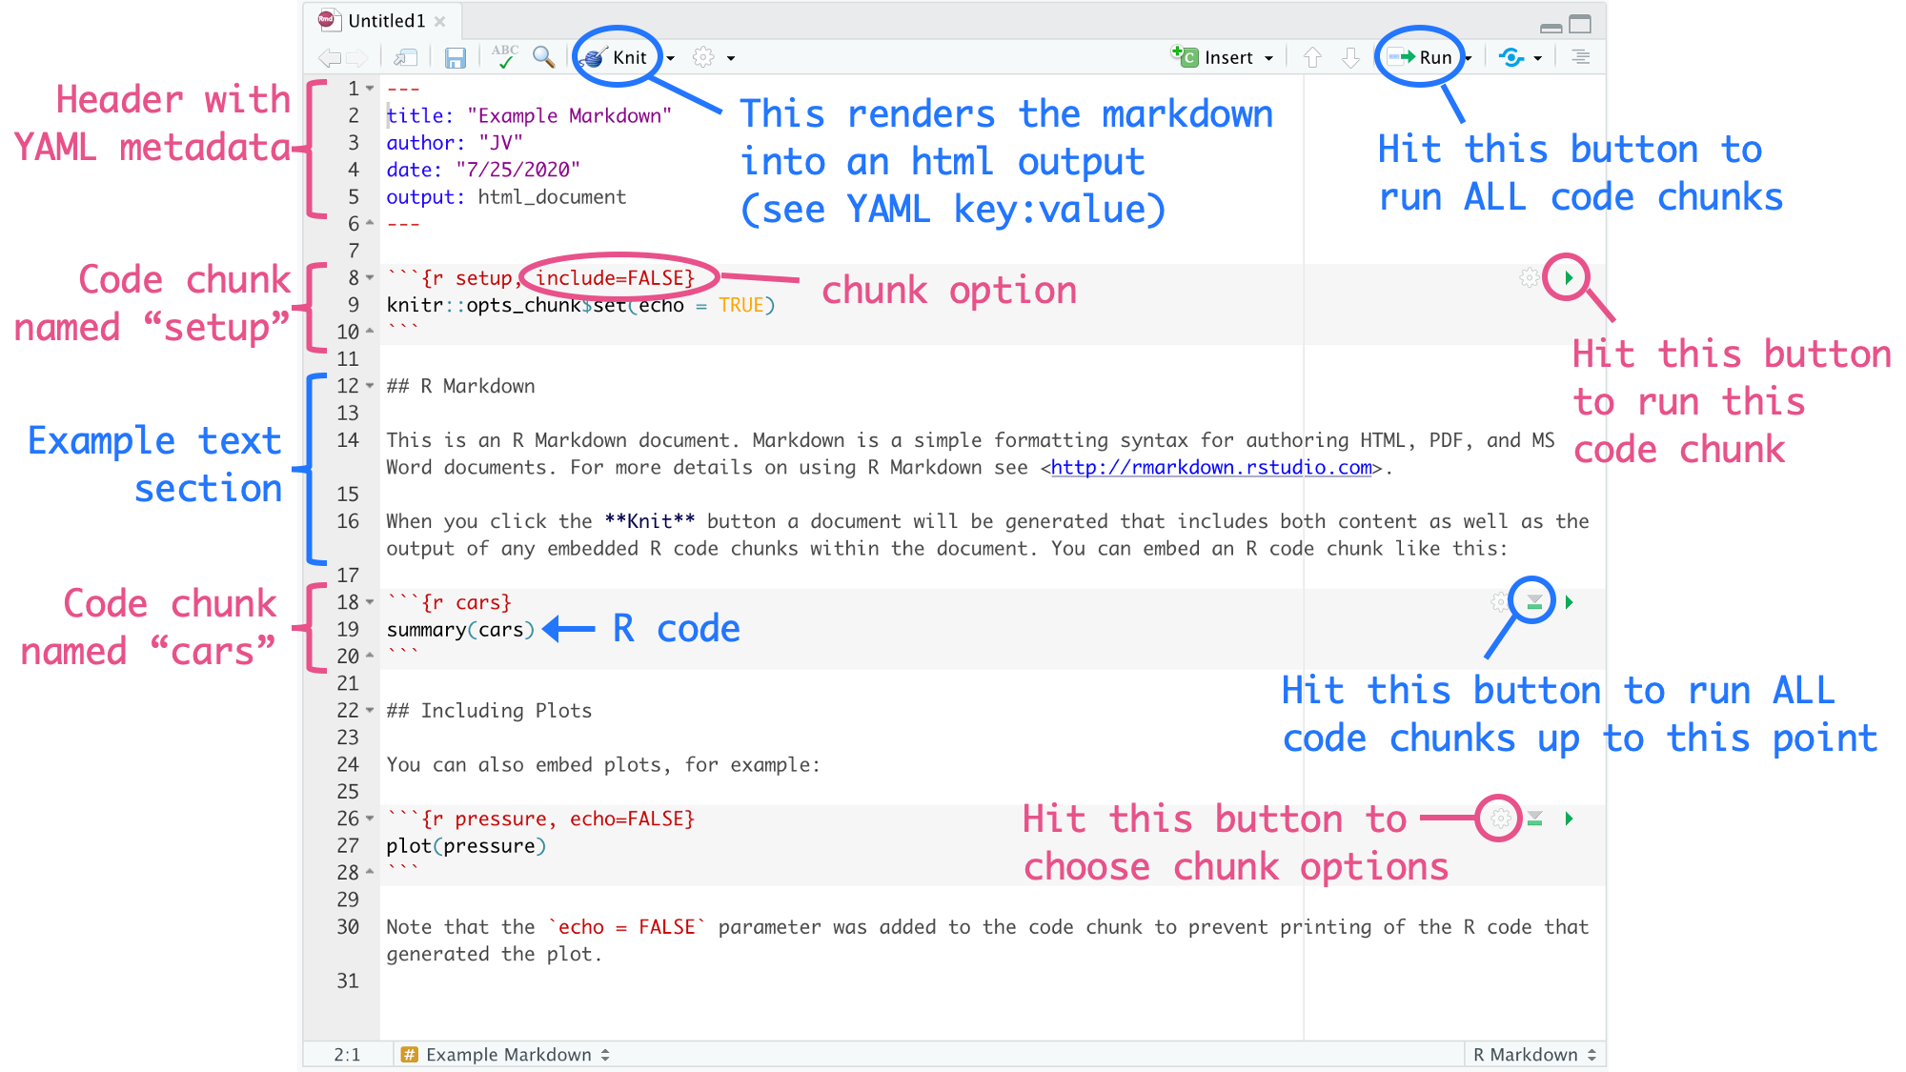Go back to previous source location
1906x1072 pixels.
(x=329, y=57)
